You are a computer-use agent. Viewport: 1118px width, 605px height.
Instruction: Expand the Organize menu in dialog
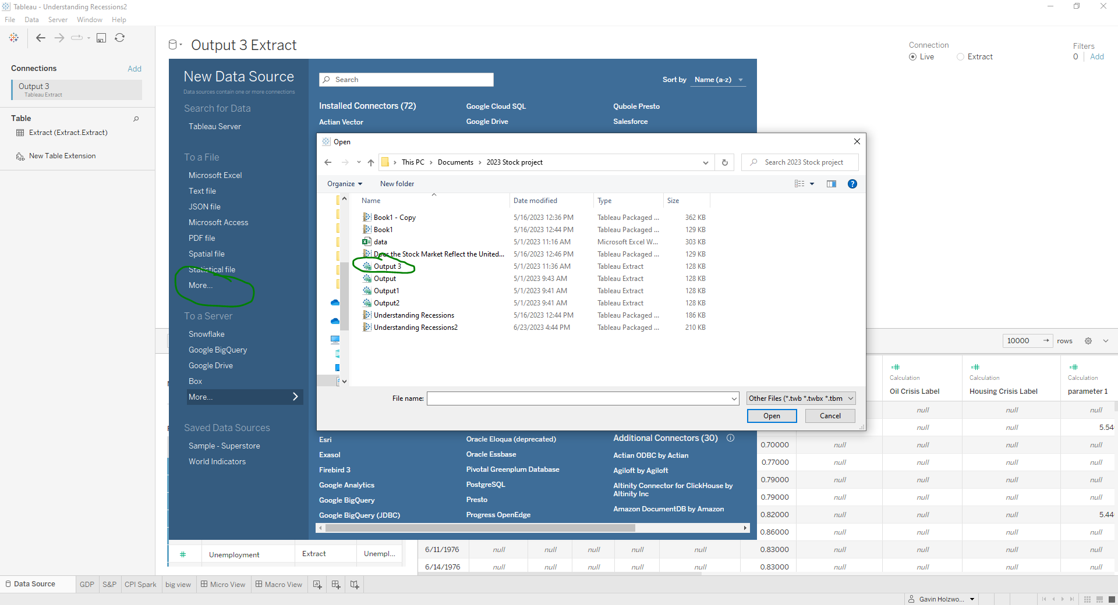pyautogui.click(x=345, y=184)
